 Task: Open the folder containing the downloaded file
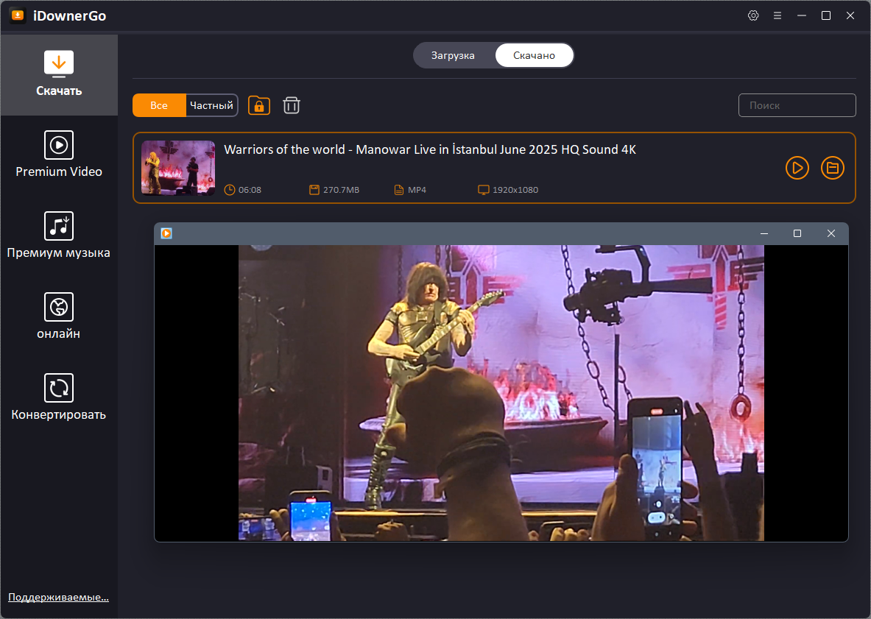833,168
